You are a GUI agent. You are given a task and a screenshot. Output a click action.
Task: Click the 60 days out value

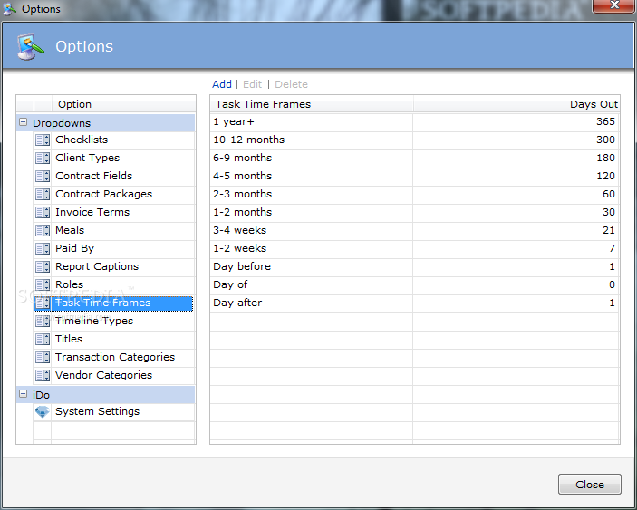(x=609, y=194)
